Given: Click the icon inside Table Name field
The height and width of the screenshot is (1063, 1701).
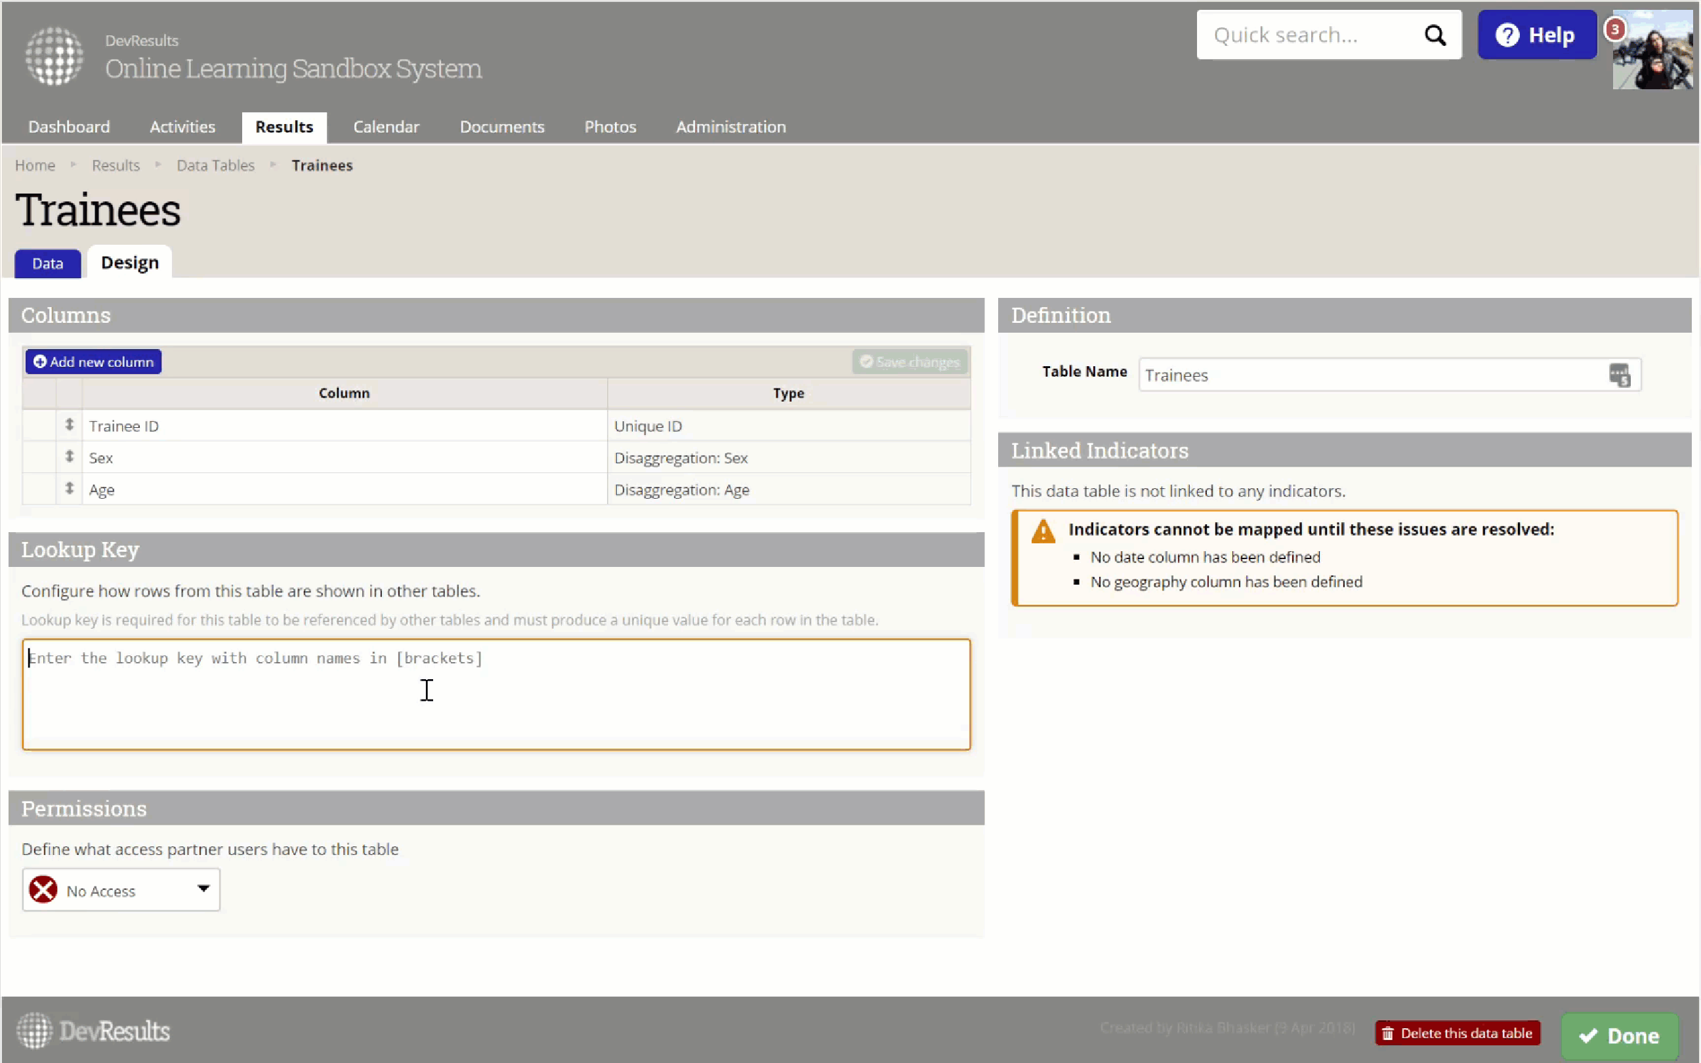Looking at the screenshot, I should [x=1619, y=375].
